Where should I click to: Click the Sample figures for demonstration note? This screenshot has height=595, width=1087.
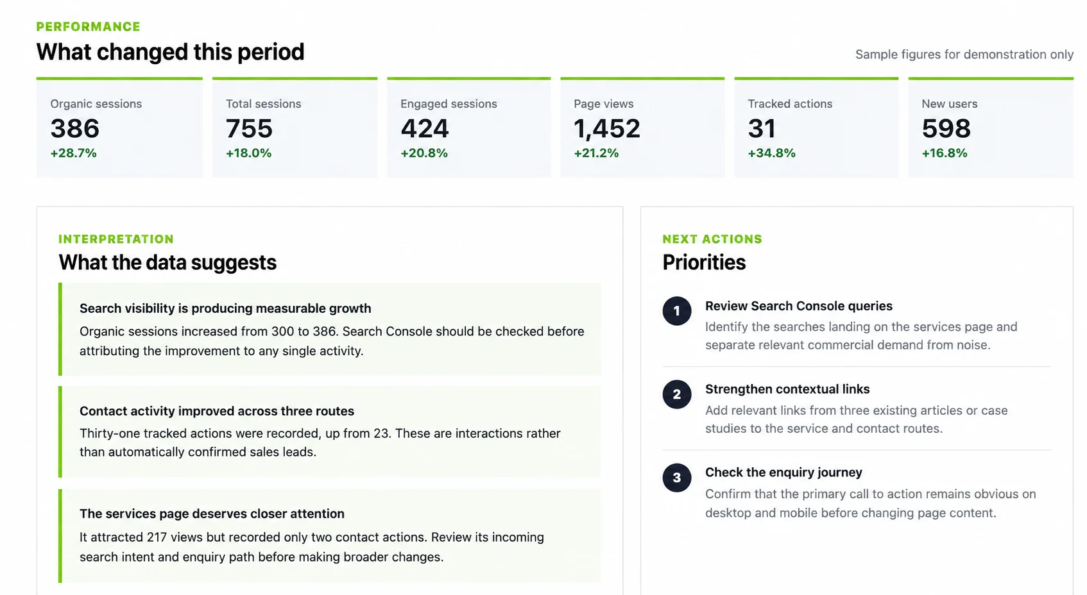964,54
